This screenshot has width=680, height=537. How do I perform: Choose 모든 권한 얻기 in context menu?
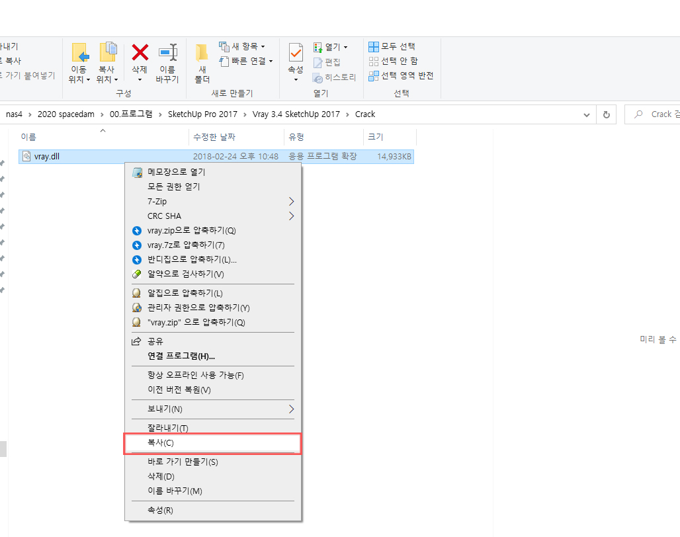pos(213,186)
